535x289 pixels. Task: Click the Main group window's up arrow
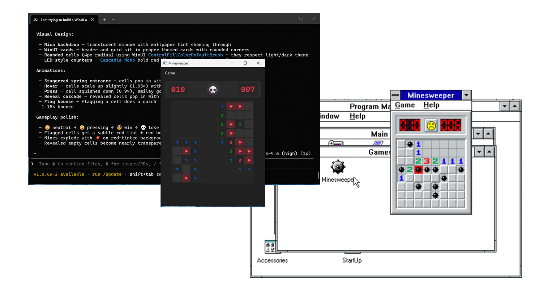[x=488, y=134]
